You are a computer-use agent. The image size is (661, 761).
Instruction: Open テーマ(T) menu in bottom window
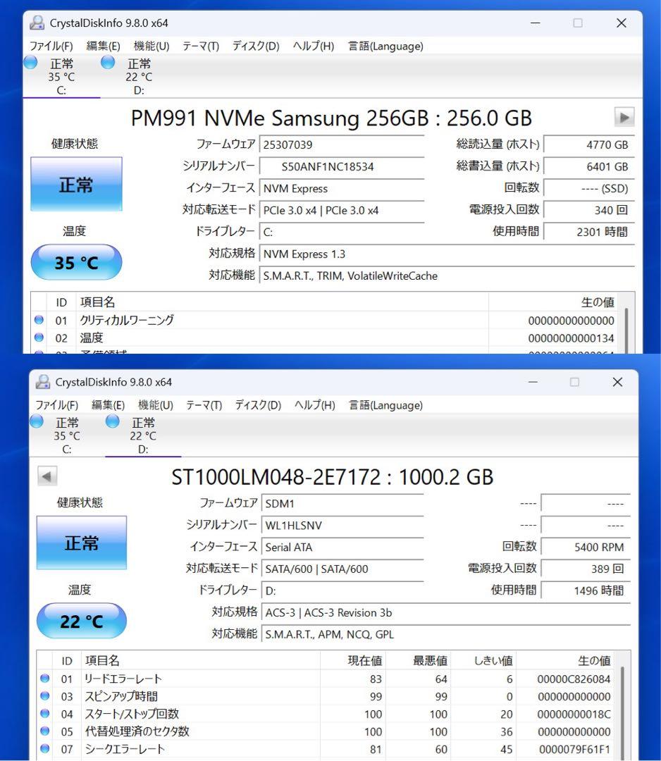[x=204, y=405]
